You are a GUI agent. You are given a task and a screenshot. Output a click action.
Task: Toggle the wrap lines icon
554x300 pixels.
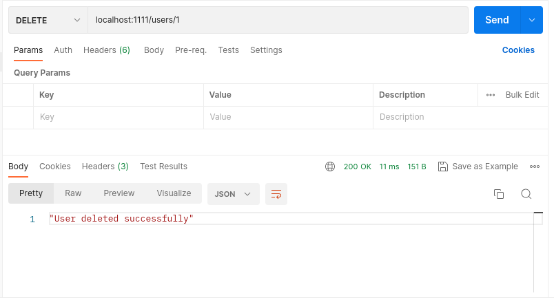coord(276,194)
